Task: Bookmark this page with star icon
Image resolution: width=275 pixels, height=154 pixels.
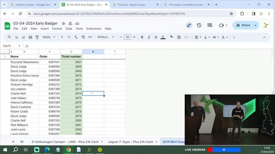Action: coord(231,14)
